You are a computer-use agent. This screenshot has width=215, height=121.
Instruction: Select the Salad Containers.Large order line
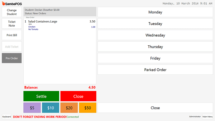[60, 22]
